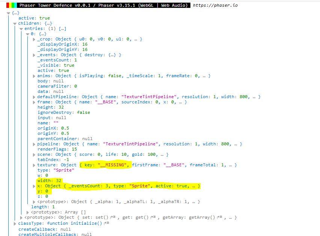Expand the _events object property

[x=34, y=55]
